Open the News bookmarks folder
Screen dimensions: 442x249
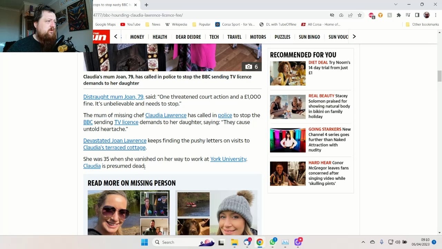(153, 24)
